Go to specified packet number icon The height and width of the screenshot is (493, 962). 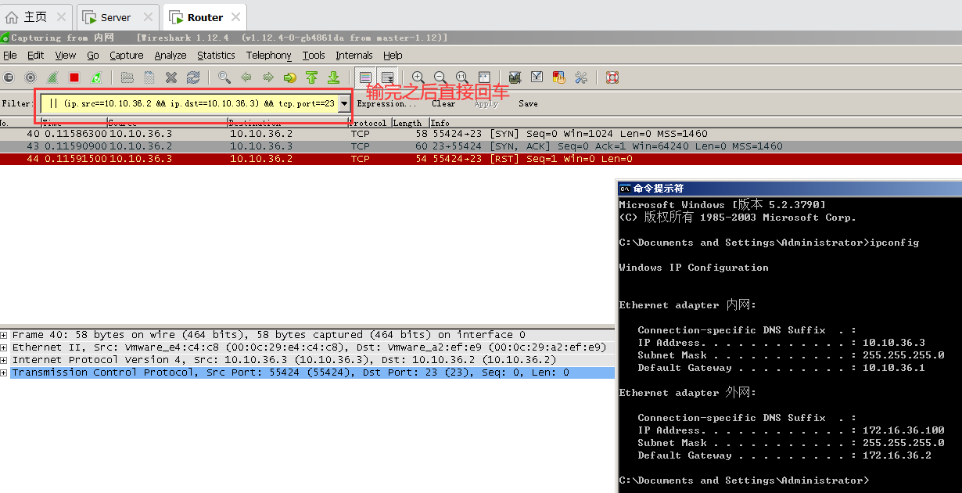tap(290, 77)
